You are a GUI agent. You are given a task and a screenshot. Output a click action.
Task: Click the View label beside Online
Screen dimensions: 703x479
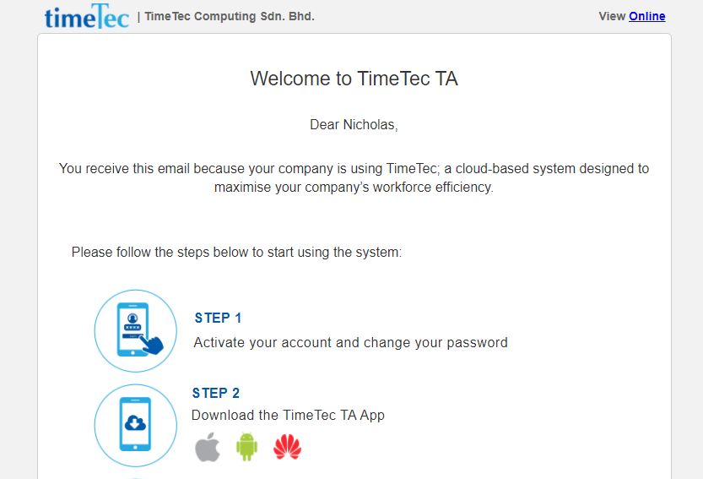point(612,16)
